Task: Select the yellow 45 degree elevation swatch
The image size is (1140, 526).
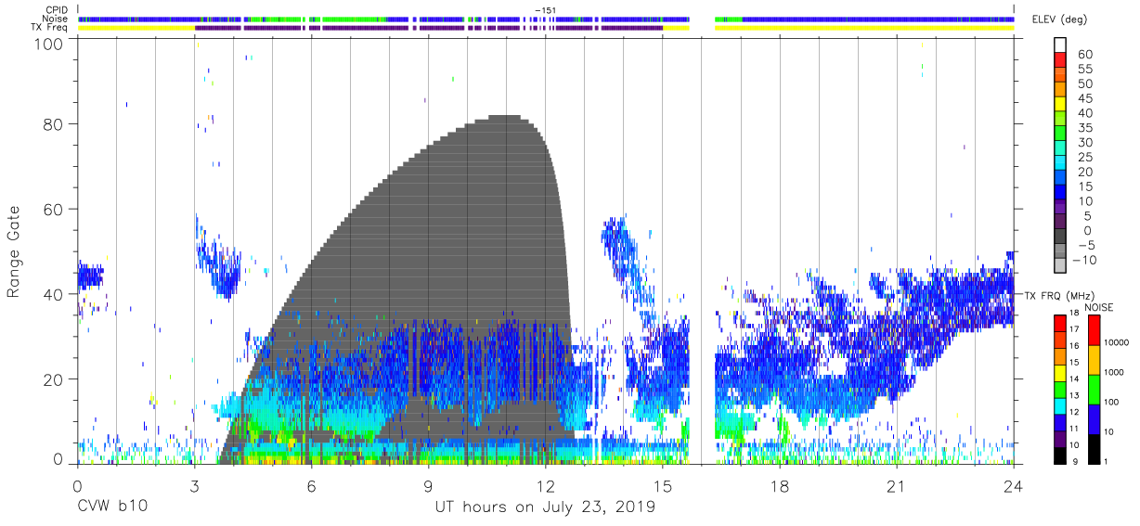Action: [x=1059, y=105]
